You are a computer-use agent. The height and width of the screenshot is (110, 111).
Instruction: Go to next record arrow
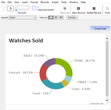point(11,8)
